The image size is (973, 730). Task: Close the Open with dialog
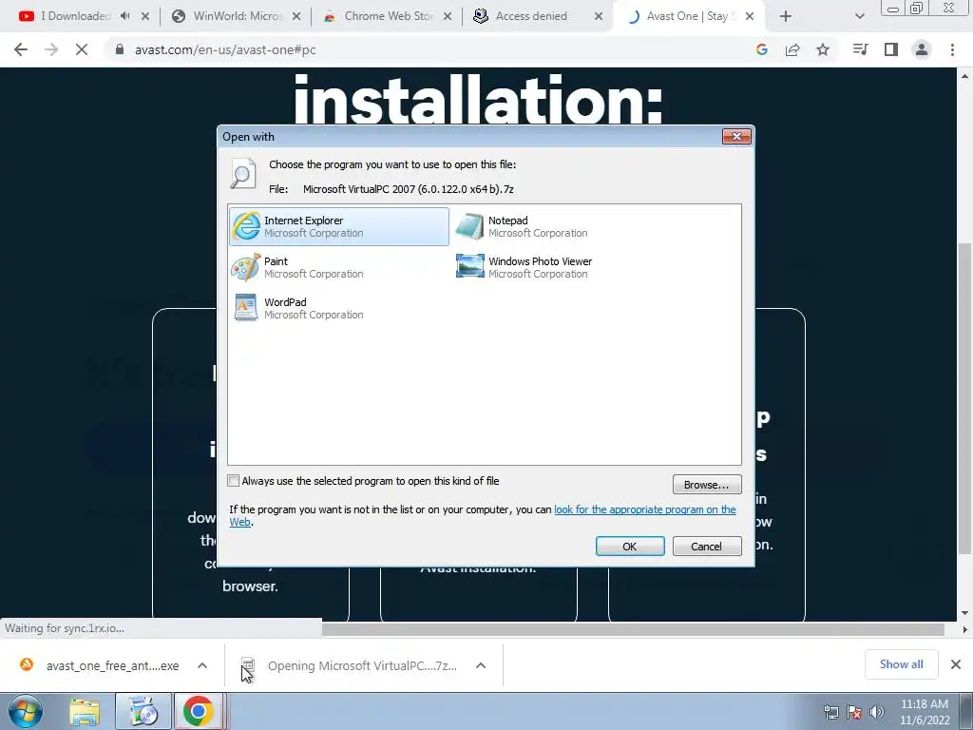736,137
